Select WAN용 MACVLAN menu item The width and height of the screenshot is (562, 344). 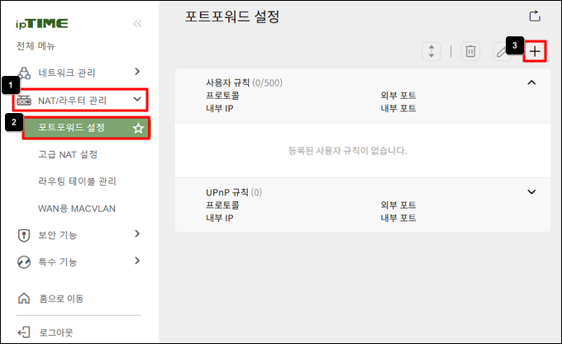pyautogui.click(x=76, y=208)
